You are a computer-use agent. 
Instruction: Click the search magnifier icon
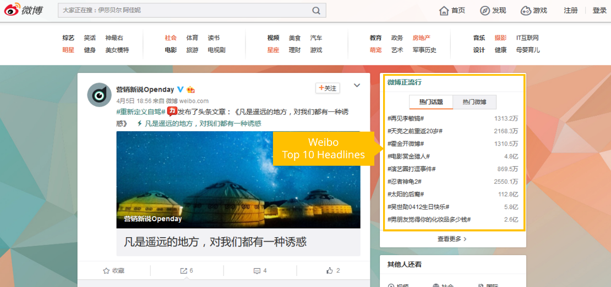tap(316, 10)
